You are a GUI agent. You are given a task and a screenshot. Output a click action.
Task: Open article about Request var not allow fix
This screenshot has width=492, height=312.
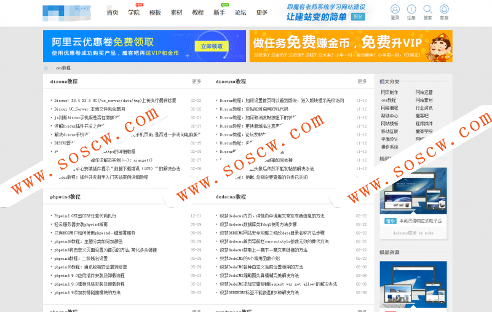pyautogui.click(x=279, y=284)
